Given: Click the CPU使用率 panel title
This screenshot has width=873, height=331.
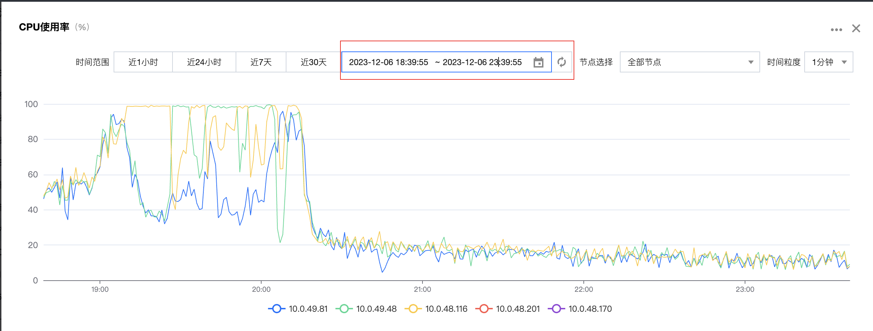Looking at the screenshot, I should click(44, 27).
